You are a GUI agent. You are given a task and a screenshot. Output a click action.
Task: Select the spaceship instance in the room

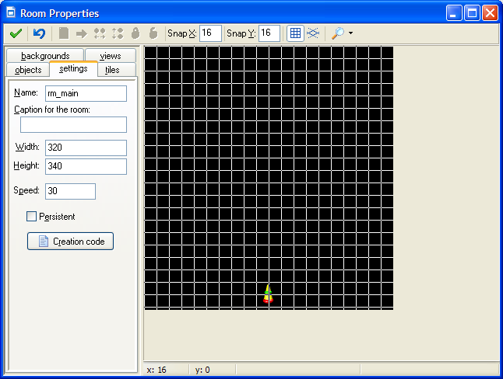coord(268,294)
